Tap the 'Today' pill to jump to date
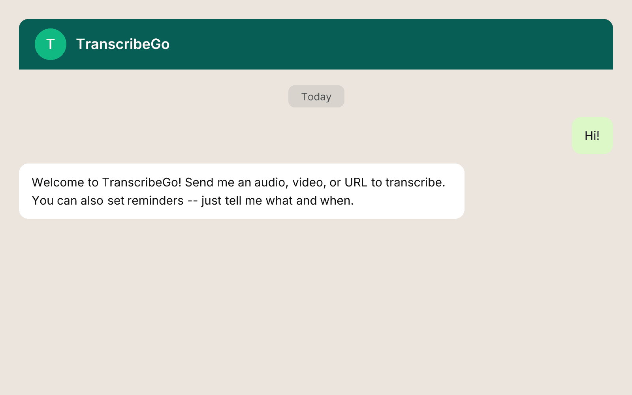This screenshot has width=632, height=395. coord(316,96)
